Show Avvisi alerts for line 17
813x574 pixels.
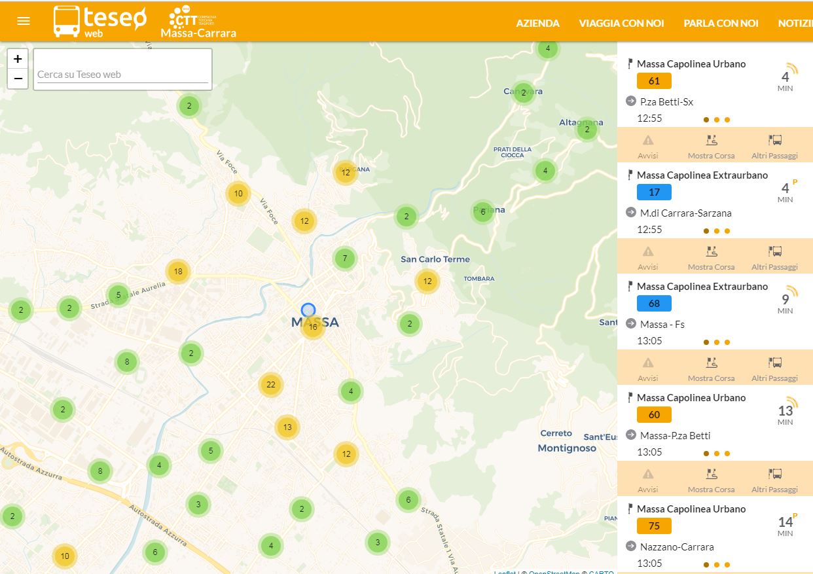pyautogui.click(x=648, y=257)
